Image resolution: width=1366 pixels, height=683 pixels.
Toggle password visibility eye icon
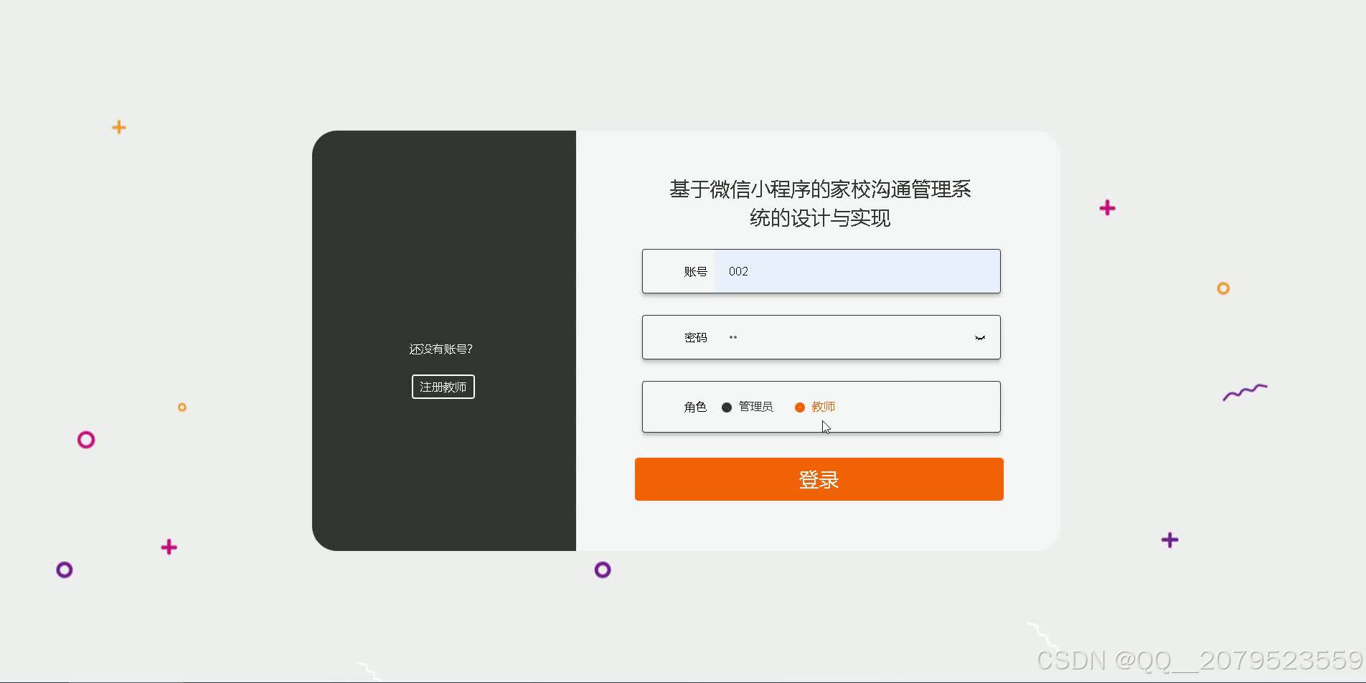tap(980, 338)
